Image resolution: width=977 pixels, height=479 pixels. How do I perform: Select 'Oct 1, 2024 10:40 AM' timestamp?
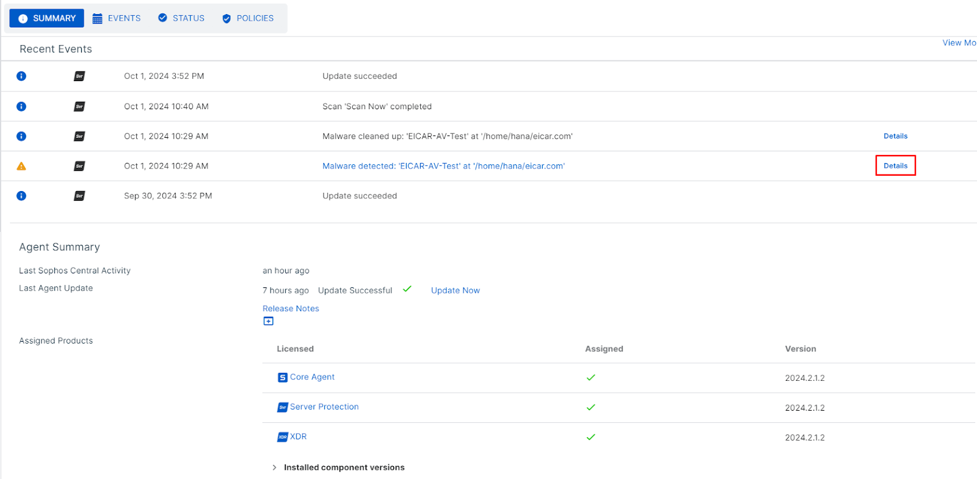coord(166,106)
